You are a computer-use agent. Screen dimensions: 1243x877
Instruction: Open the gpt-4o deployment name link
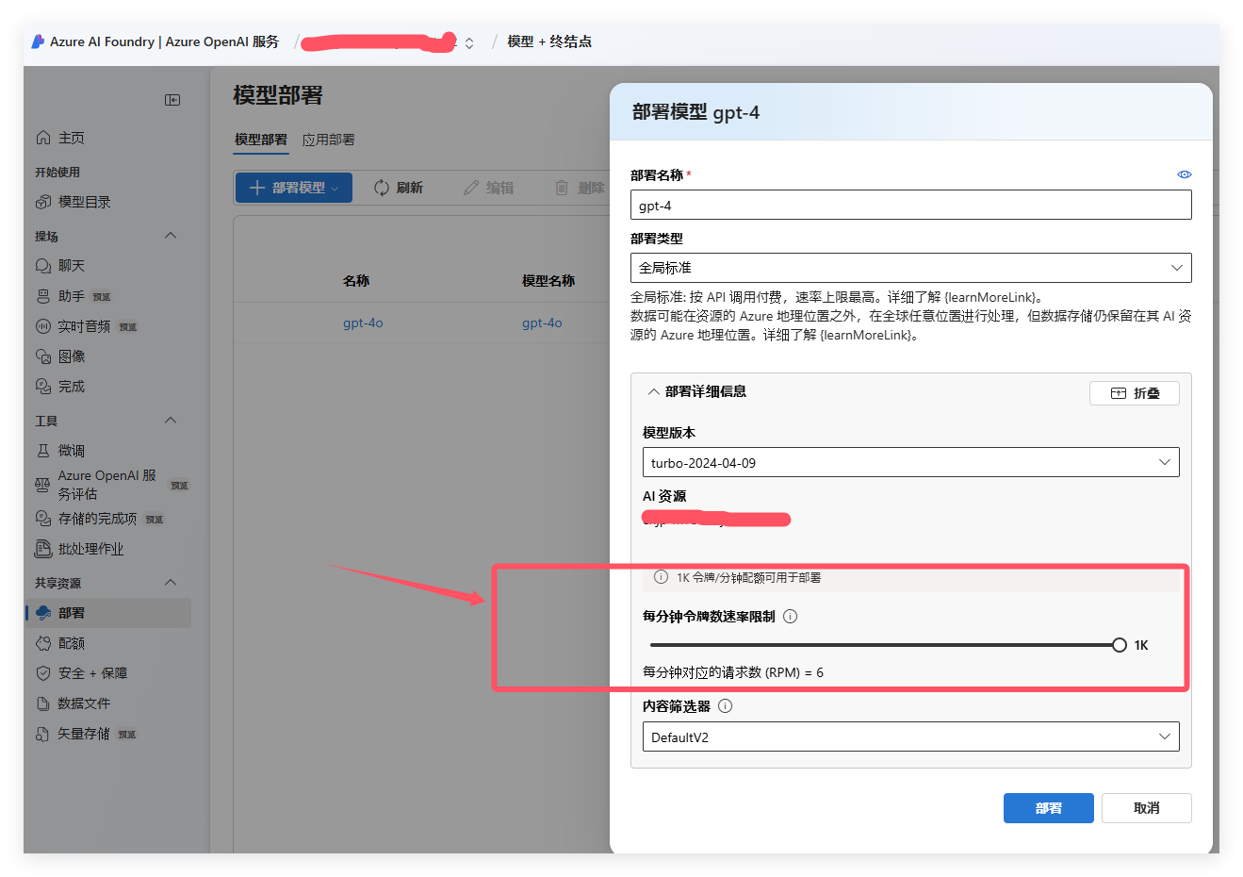[x=363, y=323]
